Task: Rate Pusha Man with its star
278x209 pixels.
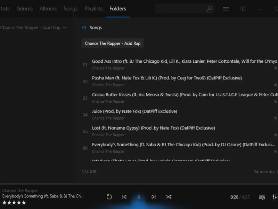Action: click(x=275, y=85)
